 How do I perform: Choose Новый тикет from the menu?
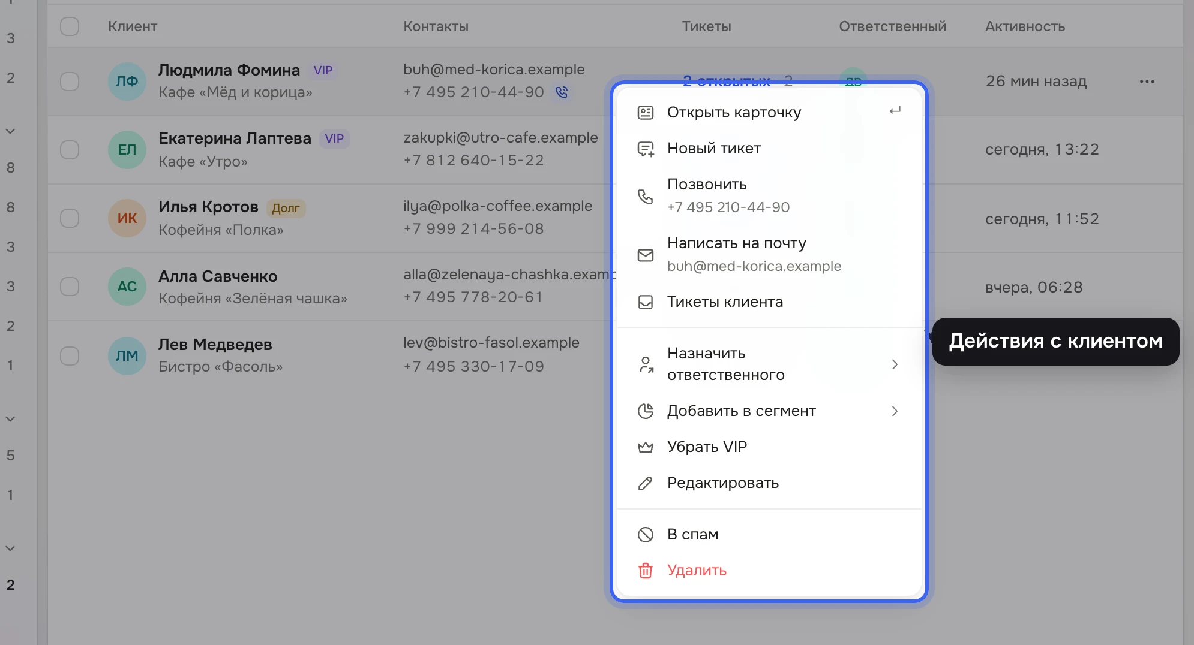pos(769,149)
